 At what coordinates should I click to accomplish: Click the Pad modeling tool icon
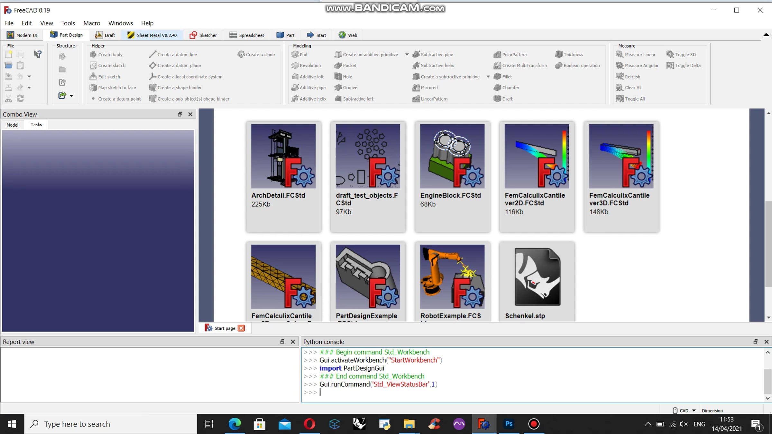pyautogui.click(x=295, y=54)
